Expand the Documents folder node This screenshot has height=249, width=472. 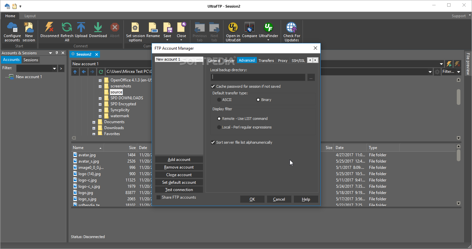[94, 122]
